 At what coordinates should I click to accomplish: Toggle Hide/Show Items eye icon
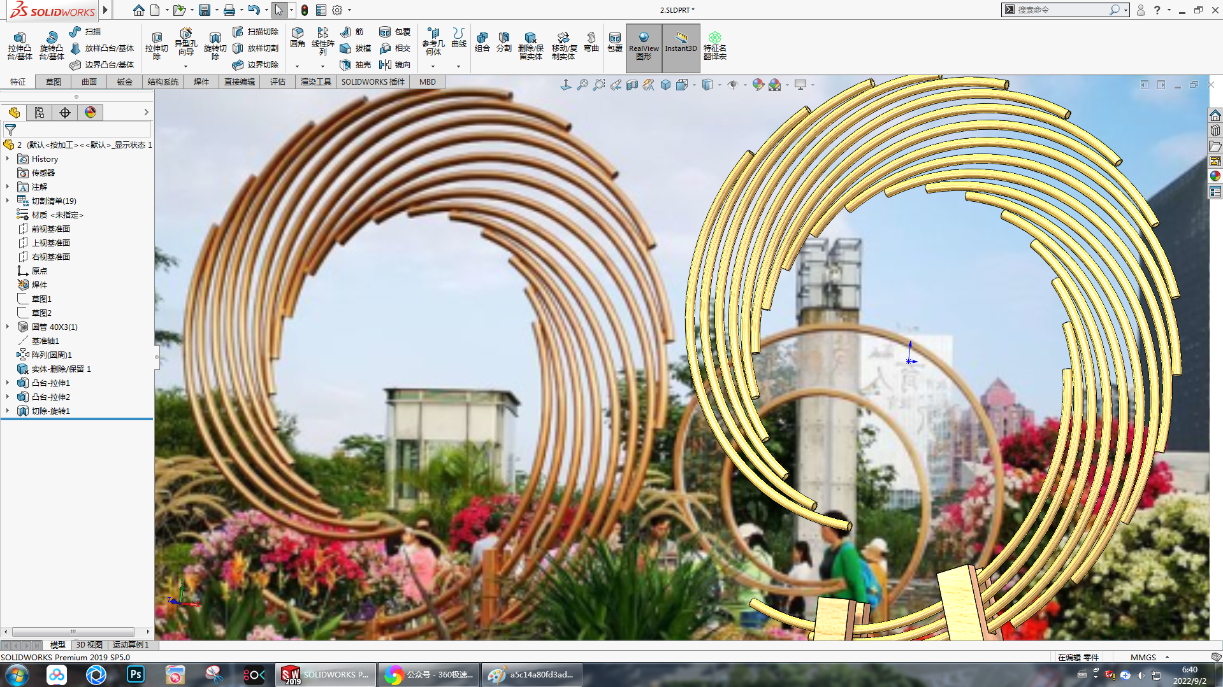[733, 85]
